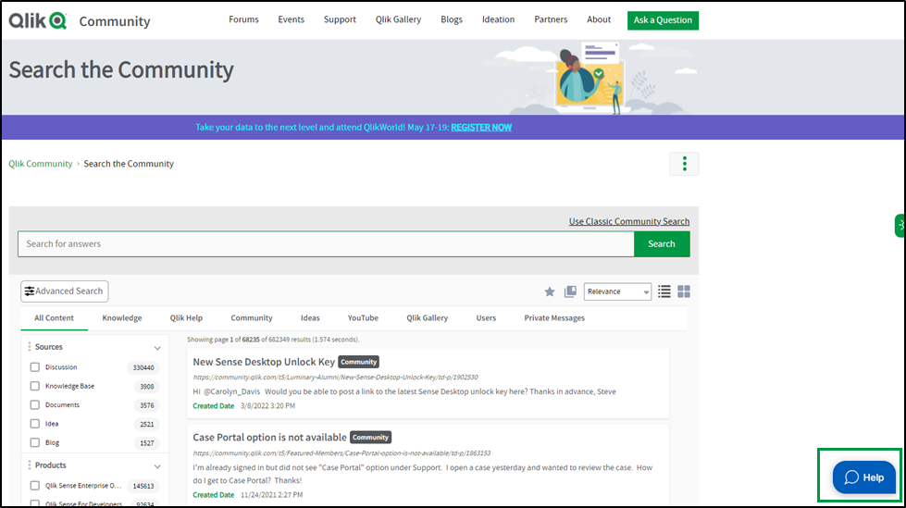Select the YouTube tab
The height and width of the screenshot is (508, 906).
coord(363,318)
